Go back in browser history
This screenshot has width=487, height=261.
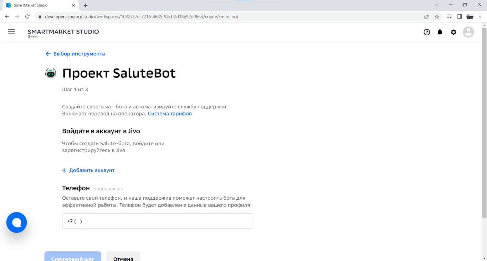7,16
